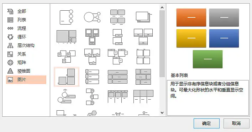
Task: Select the layout with three circles on rectangle
Action: (66, 17)
